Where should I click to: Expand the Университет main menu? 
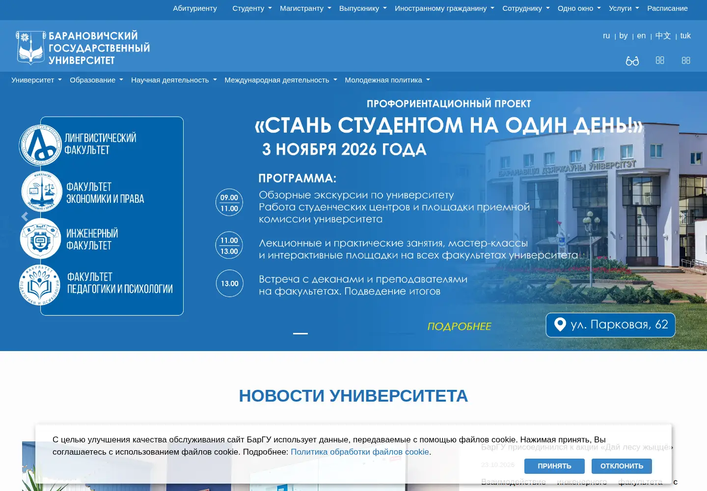pos(37,80)
